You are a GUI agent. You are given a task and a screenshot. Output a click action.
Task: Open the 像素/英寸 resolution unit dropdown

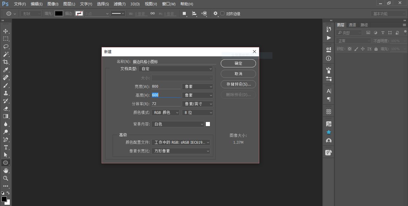coord(197,104)
